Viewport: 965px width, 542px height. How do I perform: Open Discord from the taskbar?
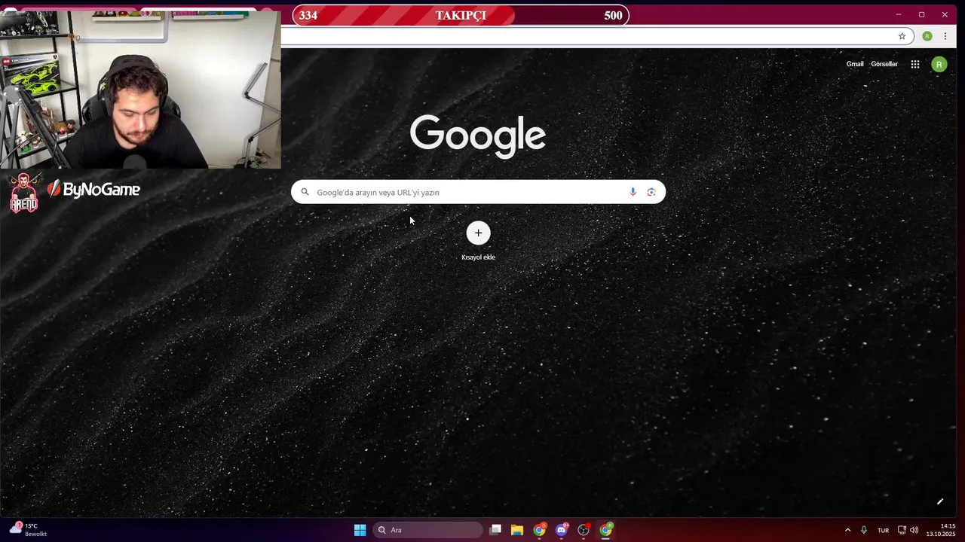click(561, 530)
